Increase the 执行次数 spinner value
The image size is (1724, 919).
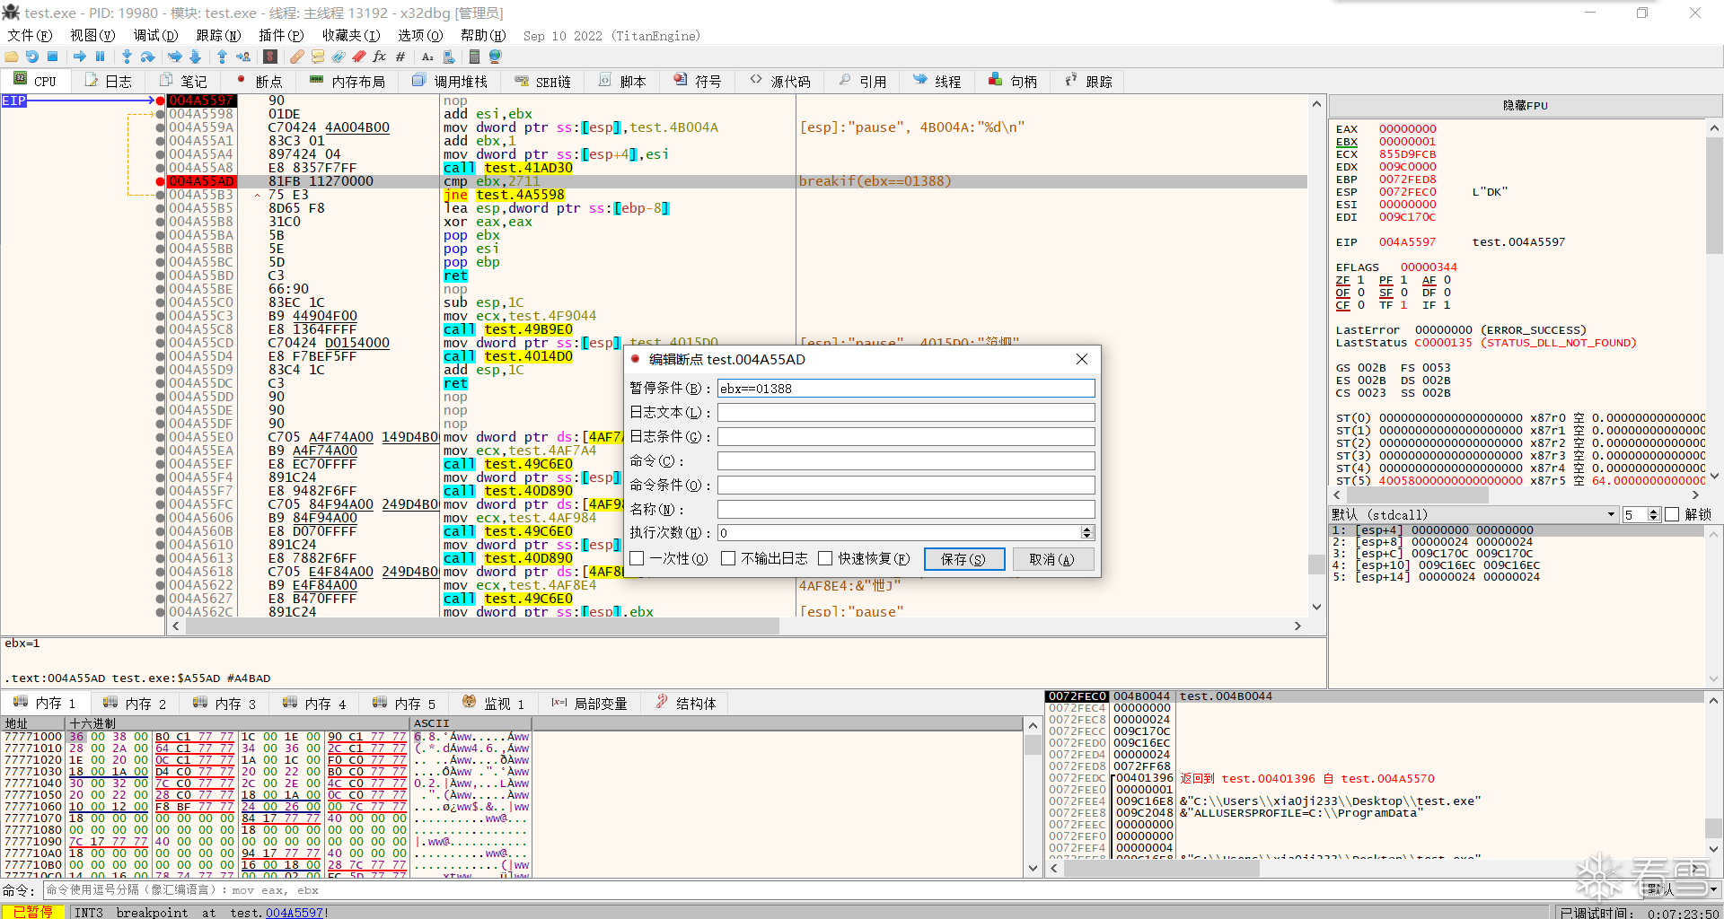[1087, 530]
